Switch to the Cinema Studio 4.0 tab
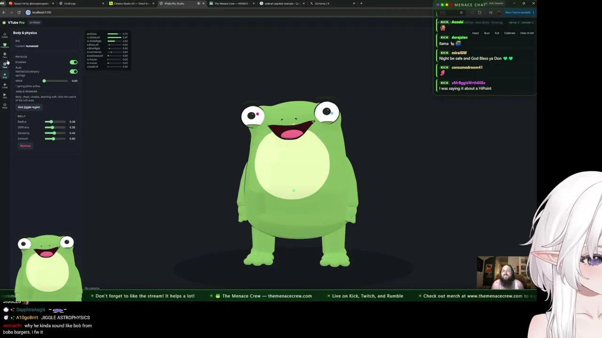 click(x=132, y=3)
